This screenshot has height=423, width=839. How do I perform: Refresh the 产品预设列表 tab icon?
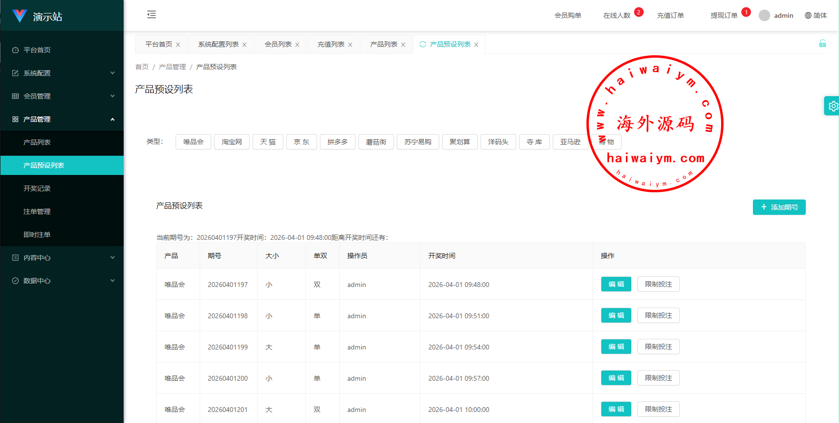pyautogui.click(x=423, y=44)
